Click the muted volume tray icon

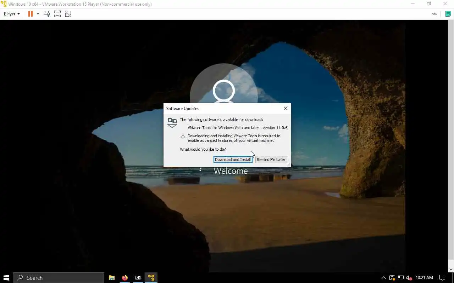[x=409, y=278]
